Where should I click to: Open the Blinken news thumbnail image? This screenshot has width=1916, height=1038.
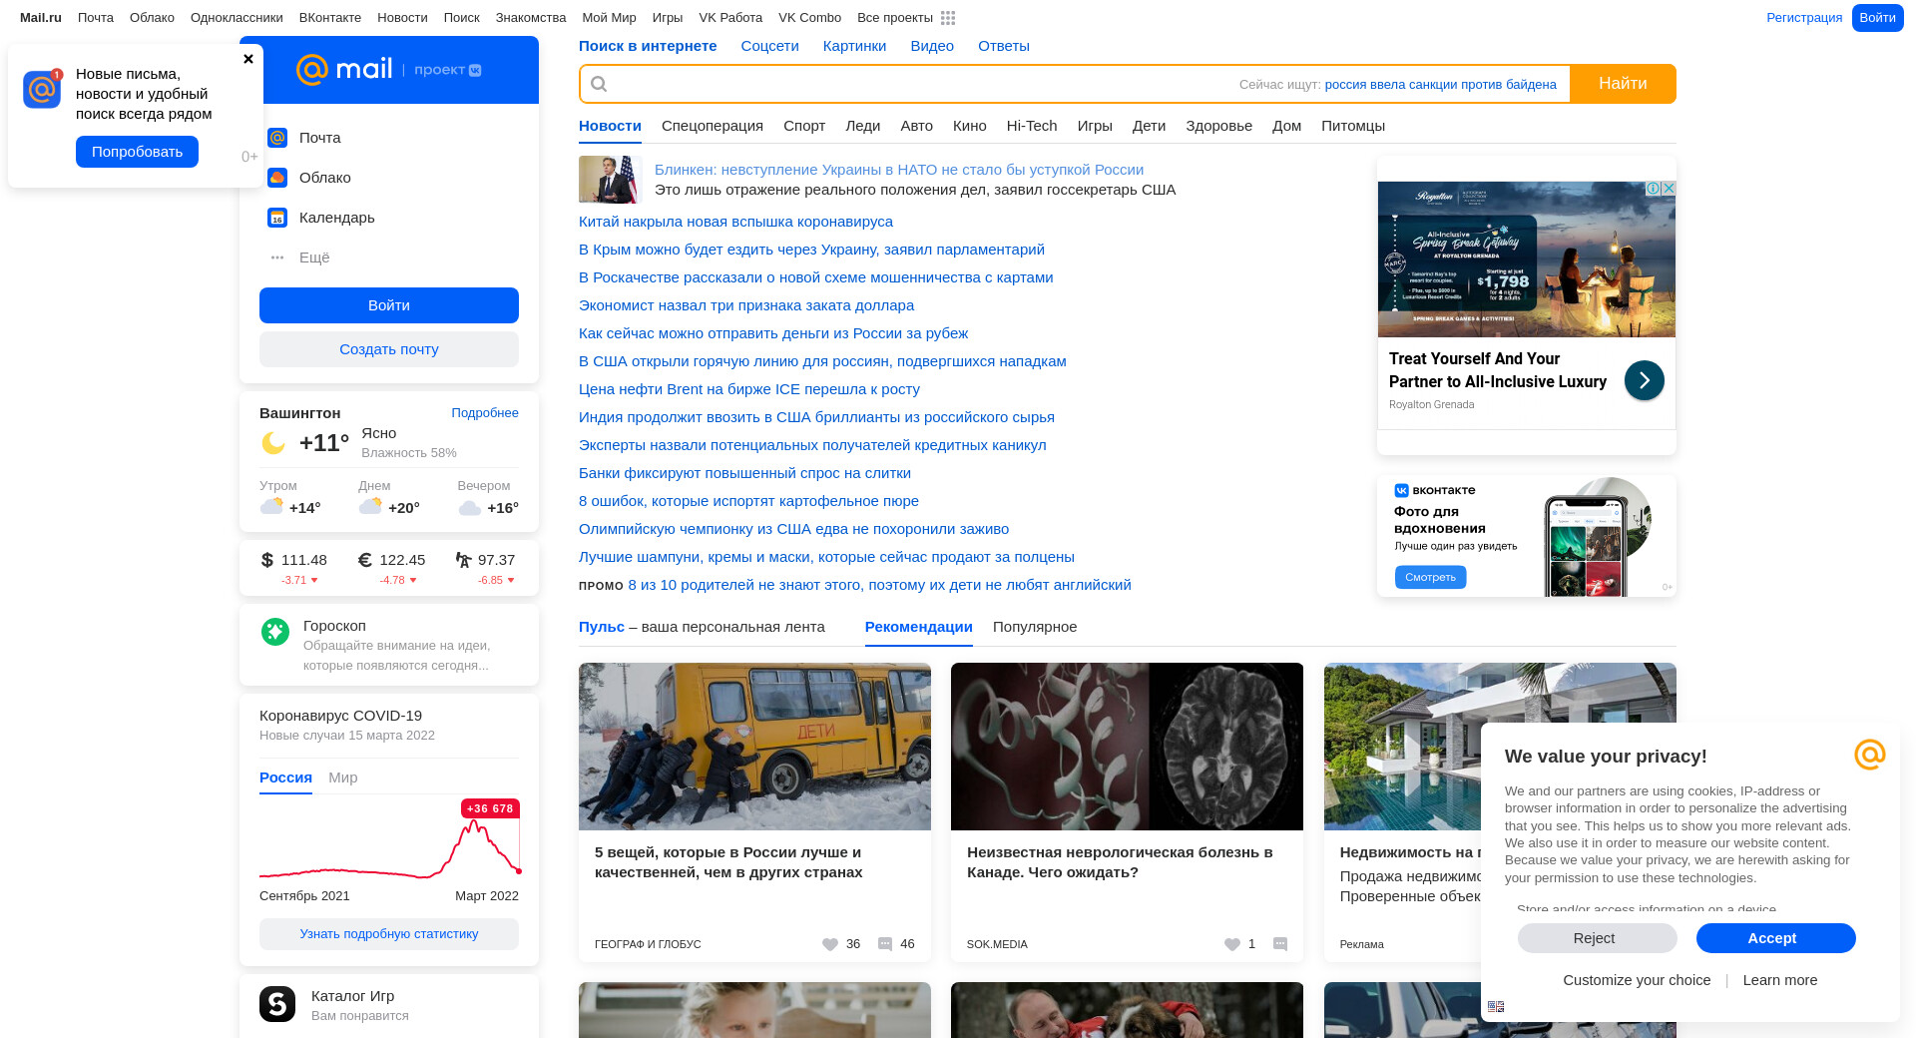pyautogui.click(x=608, y=180)
